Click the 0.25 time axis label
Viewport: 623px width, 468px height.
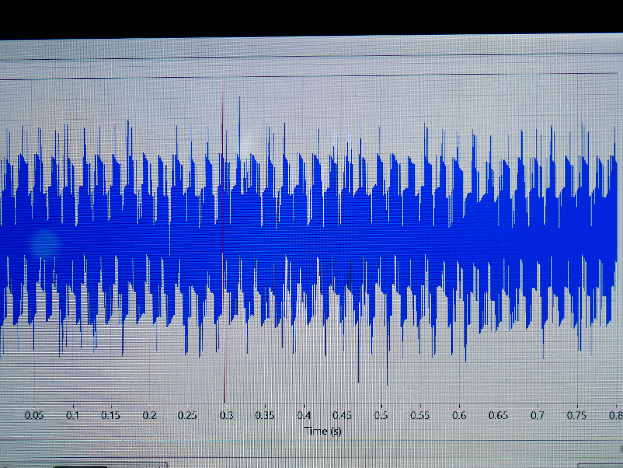tap(188, 415)
